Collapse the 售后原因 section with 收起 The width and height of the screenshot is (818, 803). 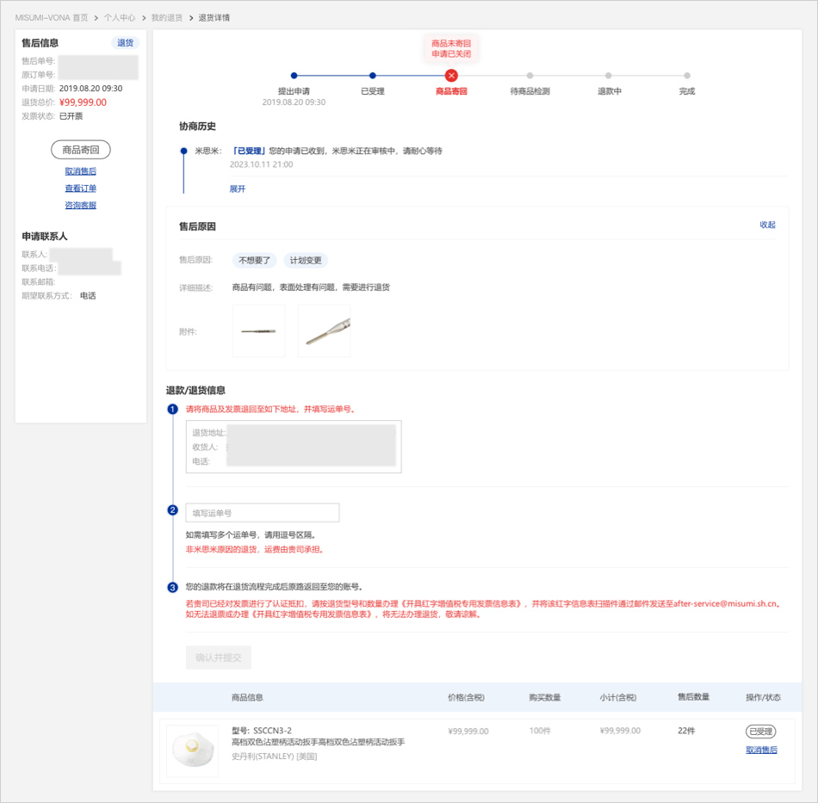(767, 225)
